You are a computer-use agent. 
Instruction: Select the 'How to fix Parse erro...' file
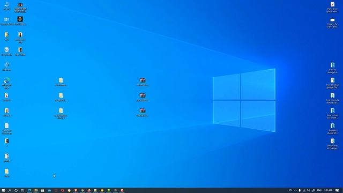point(332,23)
